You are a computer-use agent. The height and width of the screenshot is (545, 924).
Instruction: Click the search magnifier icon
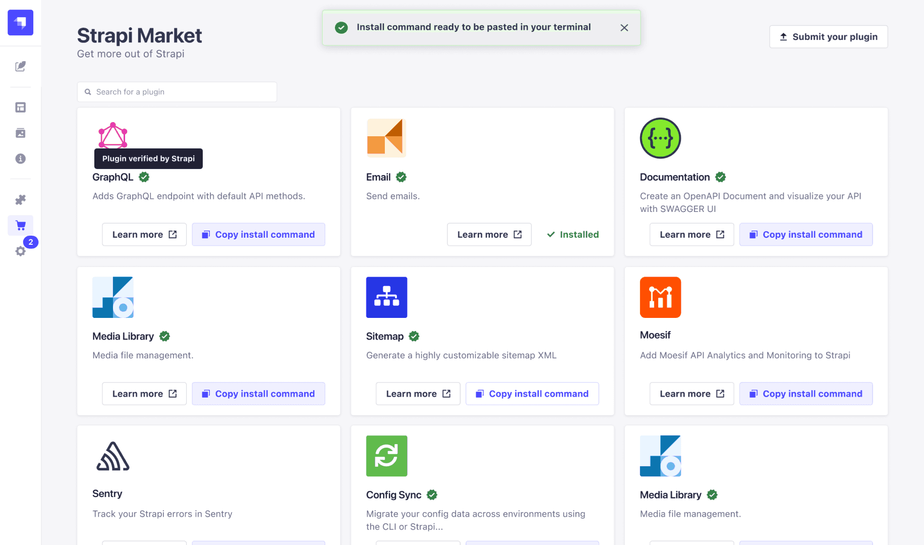[88, 92]
